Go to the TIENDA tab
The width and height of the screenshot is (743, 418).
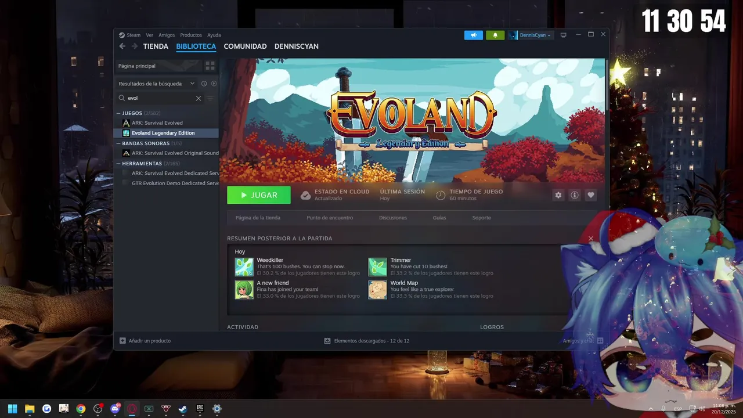(156, 46)
